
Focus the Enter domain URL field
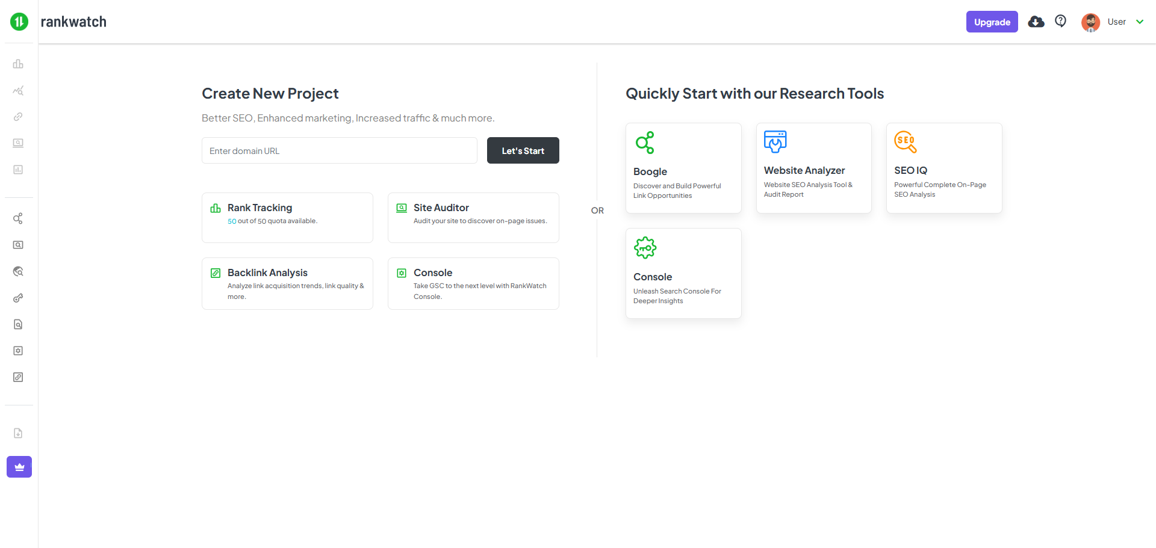pyautogui.click(x=339, y=150)
